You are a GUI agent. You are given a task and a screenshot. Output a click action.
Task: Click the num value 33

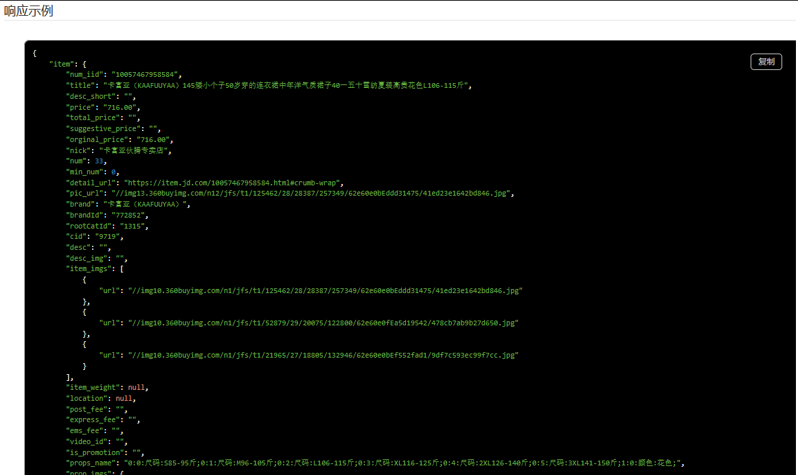click(100, 161)
